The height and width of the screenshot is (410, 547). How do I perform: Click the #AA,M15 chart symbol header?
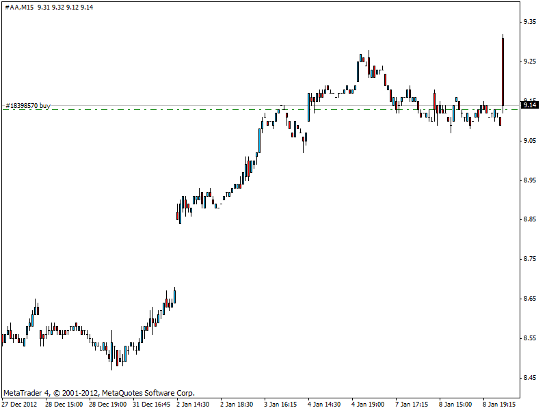pyautogui.click(x=19, y=8)
